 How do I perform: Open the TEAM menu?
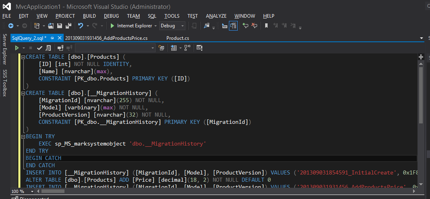pyautogui.click(x=133, y=16)
